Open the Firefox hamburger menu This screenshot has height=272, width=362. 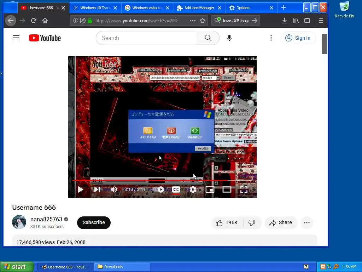pos(321,21)
